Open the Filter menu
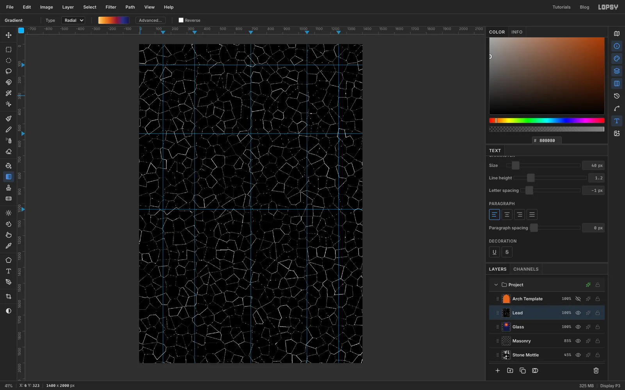 pyautogui.click(x=111, y=7)
